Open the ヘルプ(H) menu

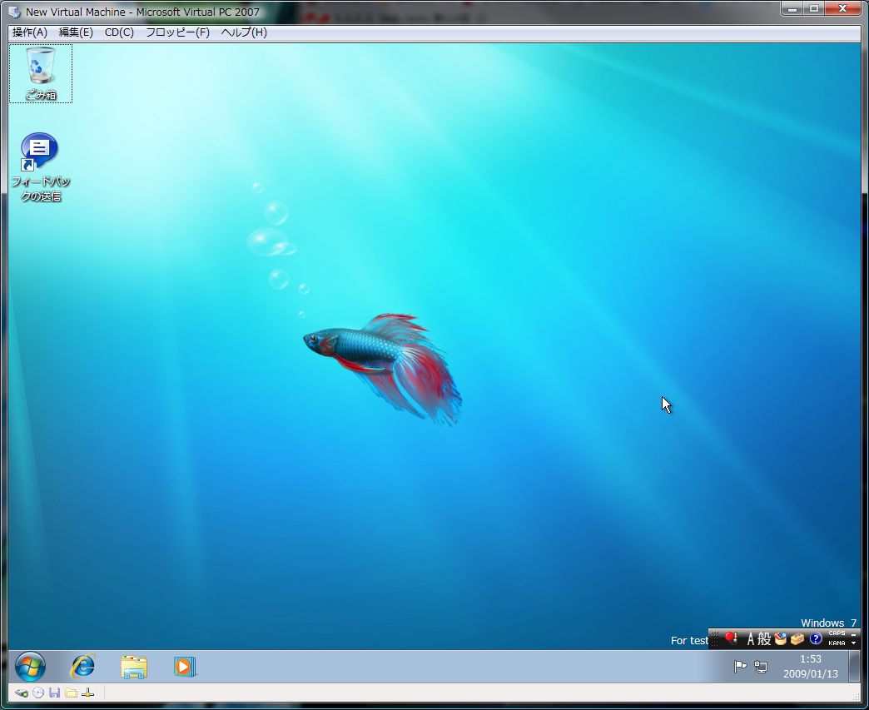[244, 32]
